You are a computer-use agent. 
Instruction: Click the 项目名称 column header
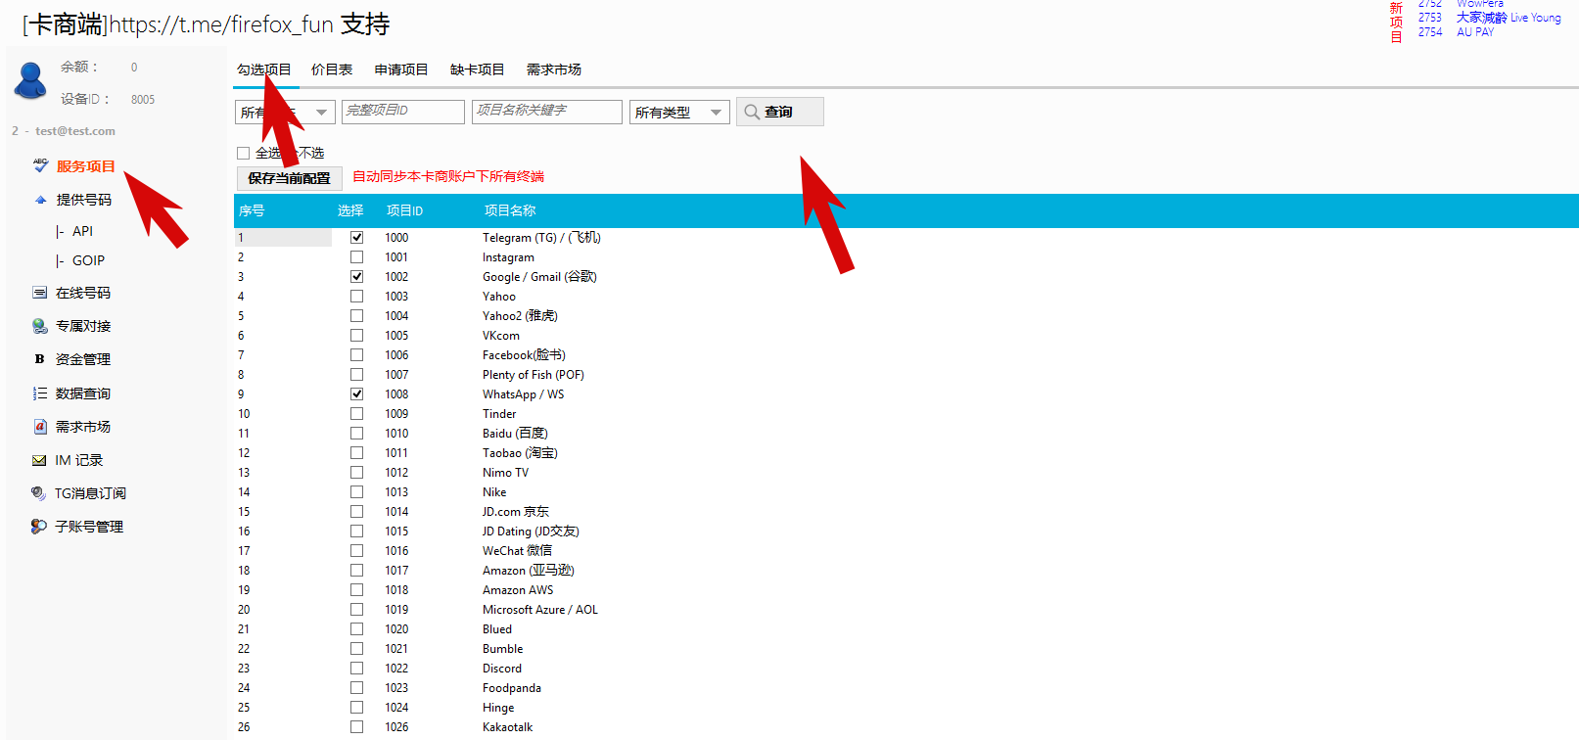(510, 210)
